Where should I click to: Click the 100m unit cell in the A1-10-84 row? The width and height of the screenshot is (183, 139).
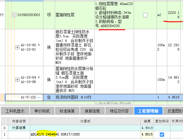[162, 80]
